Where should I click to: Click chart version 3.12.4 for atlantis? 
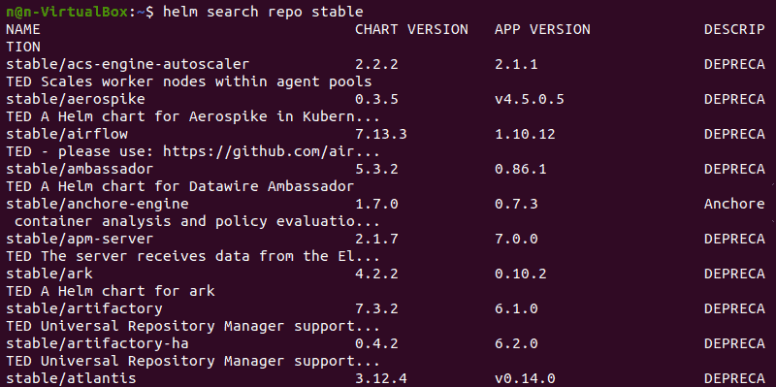[380, 378]
